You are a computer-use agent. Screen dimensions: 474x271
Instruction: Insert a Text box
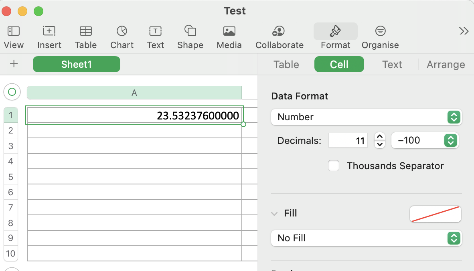click(155, 31)
